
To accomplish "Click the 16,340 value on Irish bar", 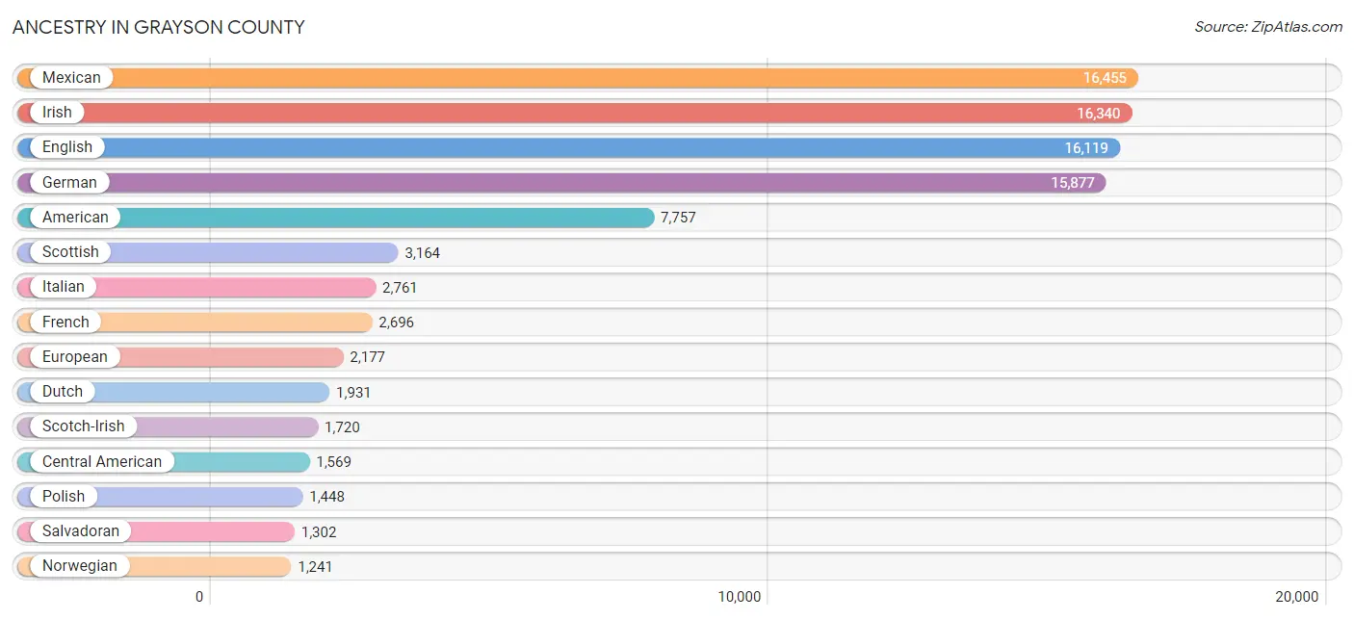I will (1099, 114).
